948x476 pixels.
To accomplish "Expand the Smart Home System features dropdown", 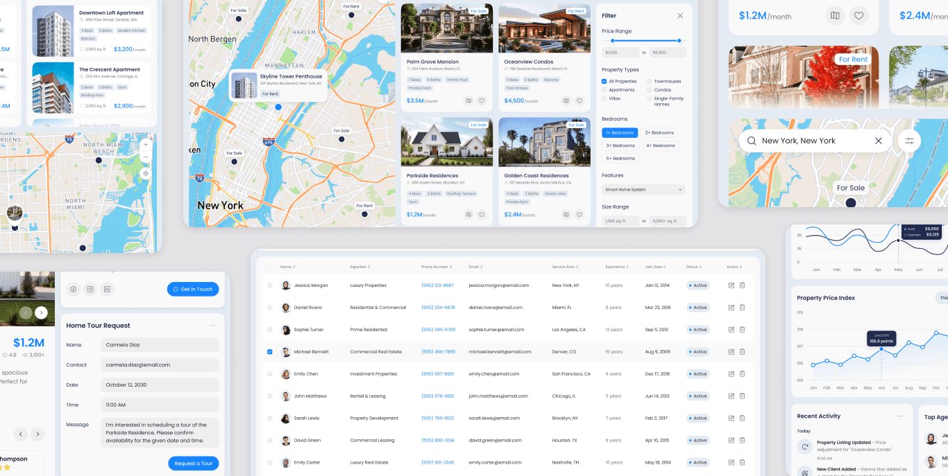I will (643, 190).
